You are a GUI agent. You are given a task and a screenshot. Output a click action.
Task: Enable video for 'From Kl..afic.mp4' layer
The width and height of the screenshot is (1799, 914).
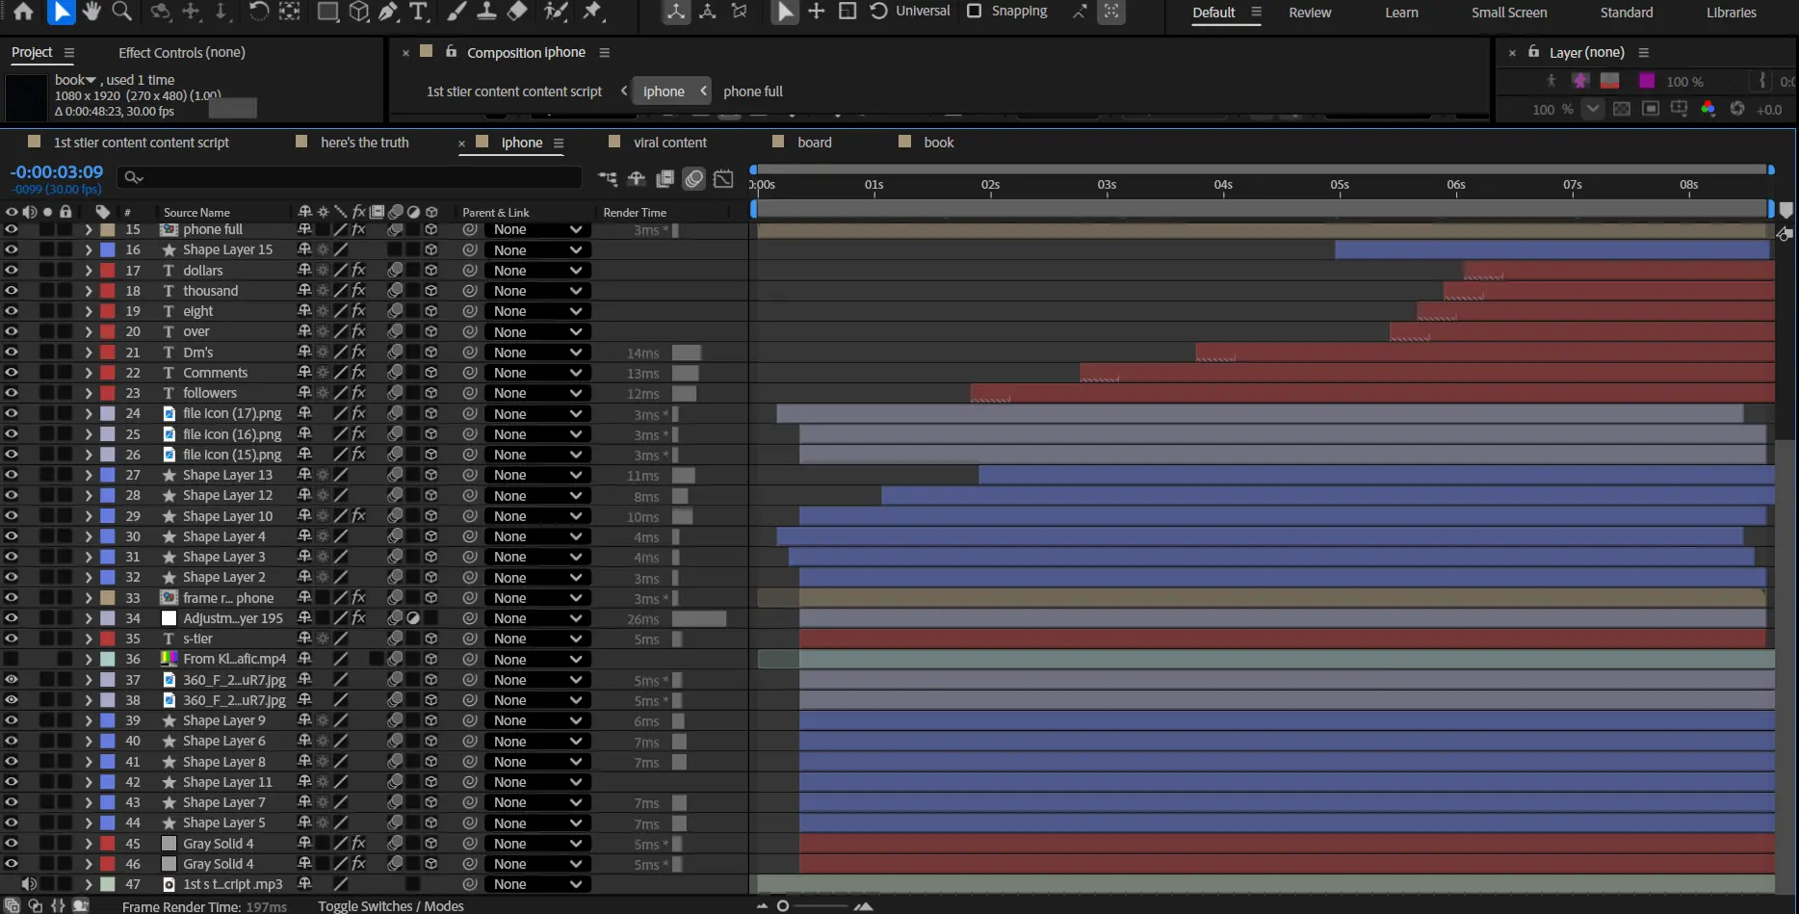tap(12, 659)
